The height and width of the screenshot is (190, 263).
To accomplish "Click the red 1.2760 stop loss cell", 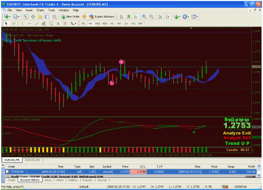I will (138, 172).
